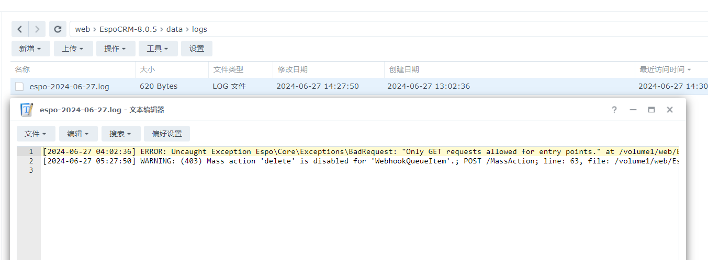Open the 操作 dropdown

[x=115, y=49]
